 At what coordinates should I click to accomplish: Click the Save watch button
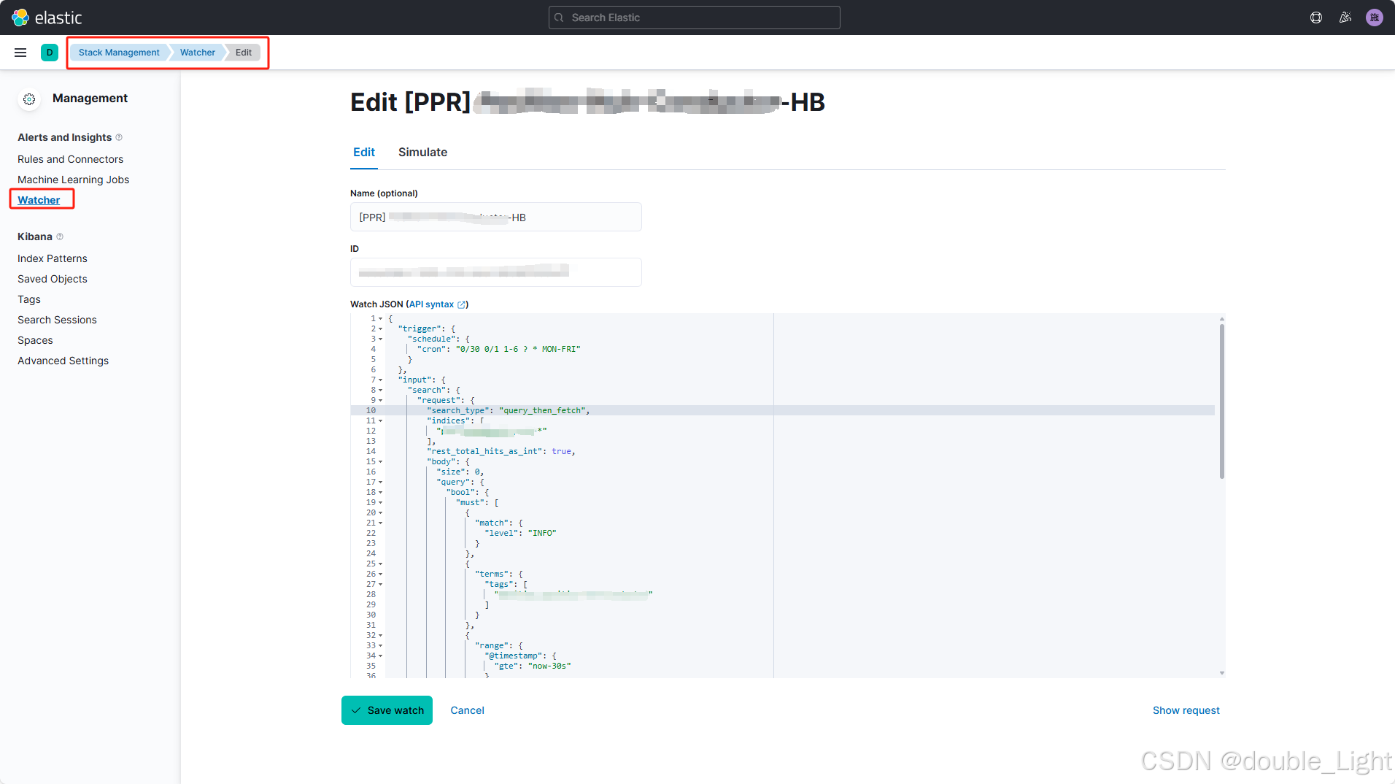pyautogui.click(x=387, y=710)
